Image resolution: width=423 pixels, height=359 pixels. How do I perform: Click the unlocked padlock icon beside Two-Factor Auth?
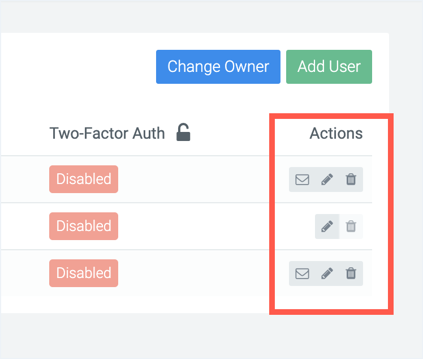coord(183,132)
